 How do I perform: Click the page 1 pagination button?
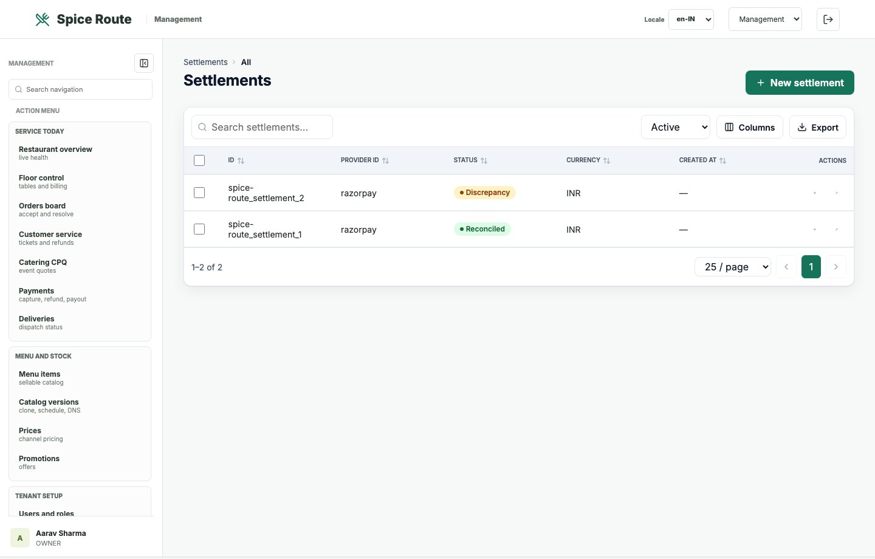click(x=811, y=267)
